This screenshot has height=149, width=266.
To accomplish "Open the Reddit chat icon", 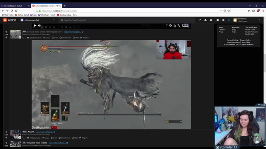I will tap(218, 20).
